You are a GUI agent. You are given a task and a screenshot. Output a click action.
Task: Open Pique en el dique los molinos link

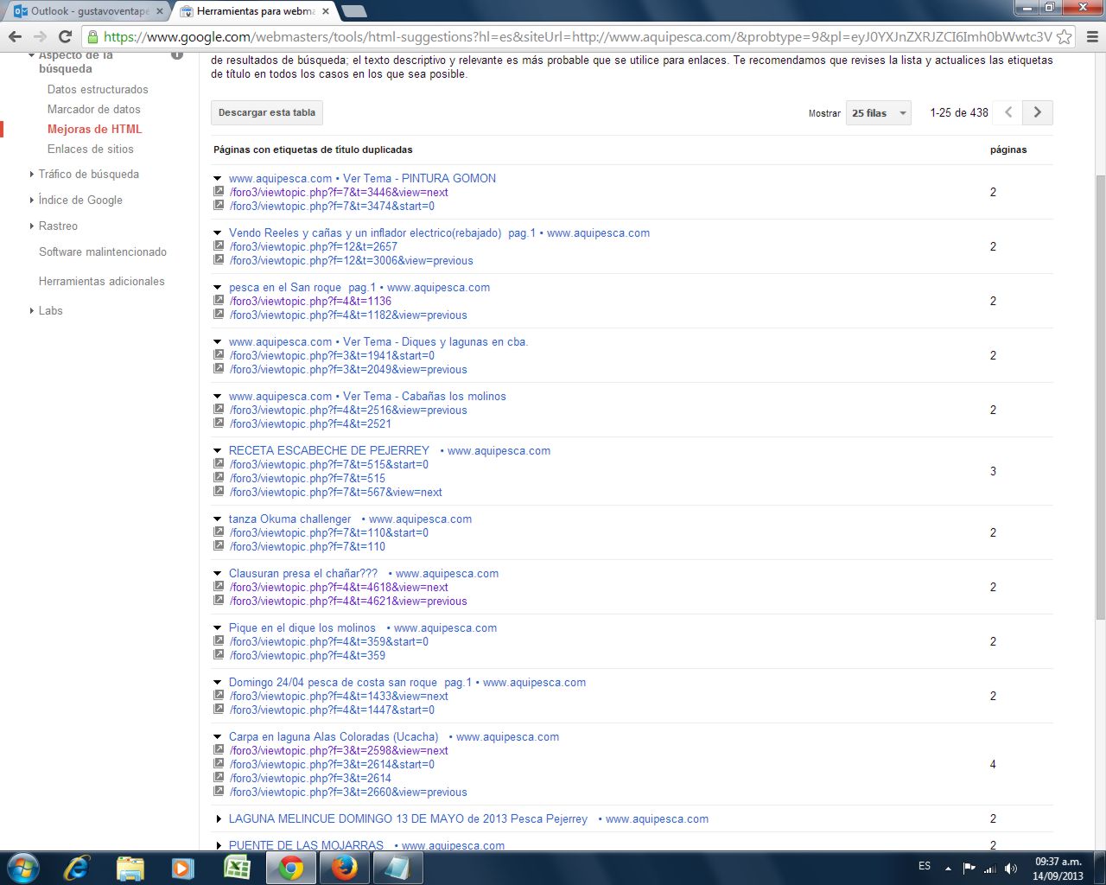point(363,627)
